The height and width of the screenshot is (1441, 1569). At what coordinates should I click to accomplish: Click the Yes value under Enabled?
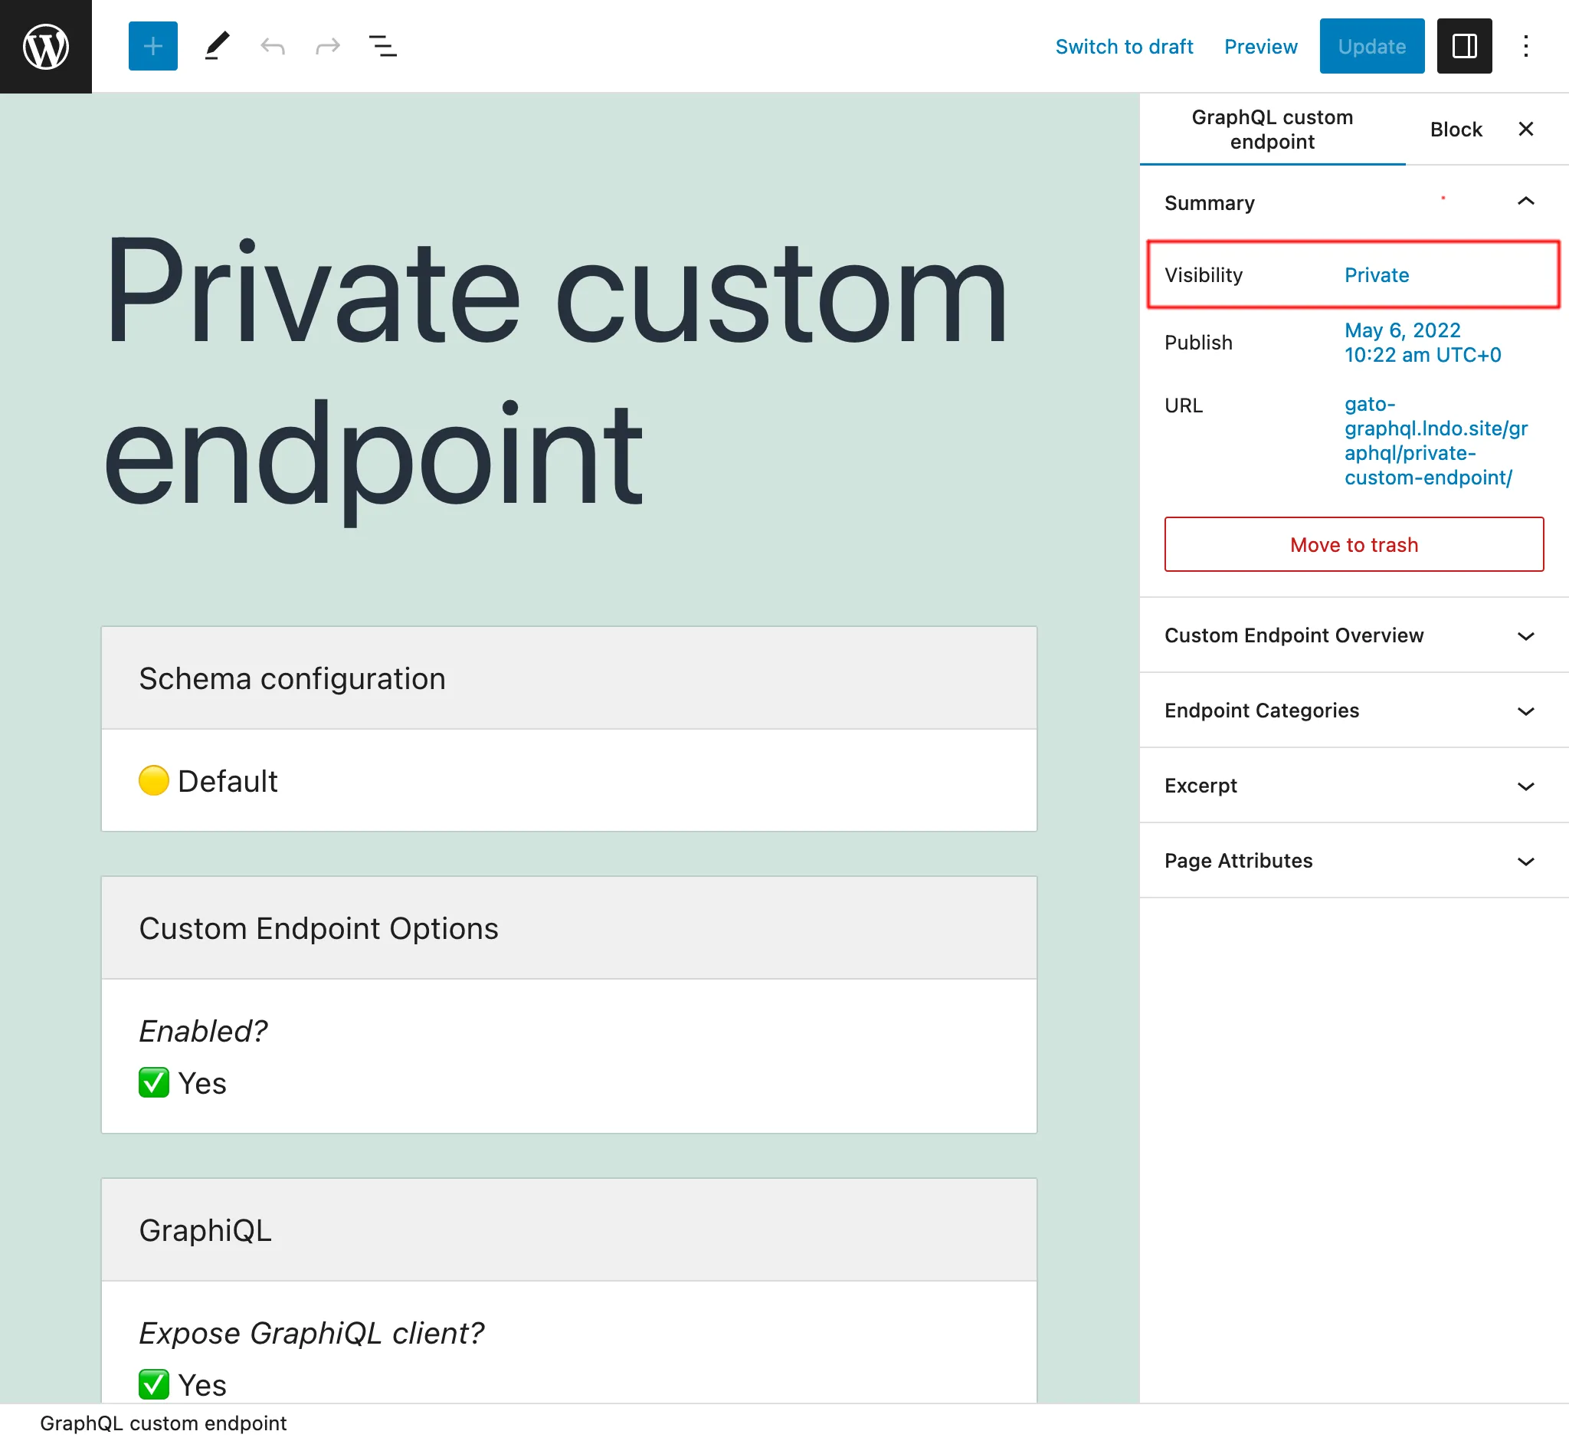coord(182,1083)
